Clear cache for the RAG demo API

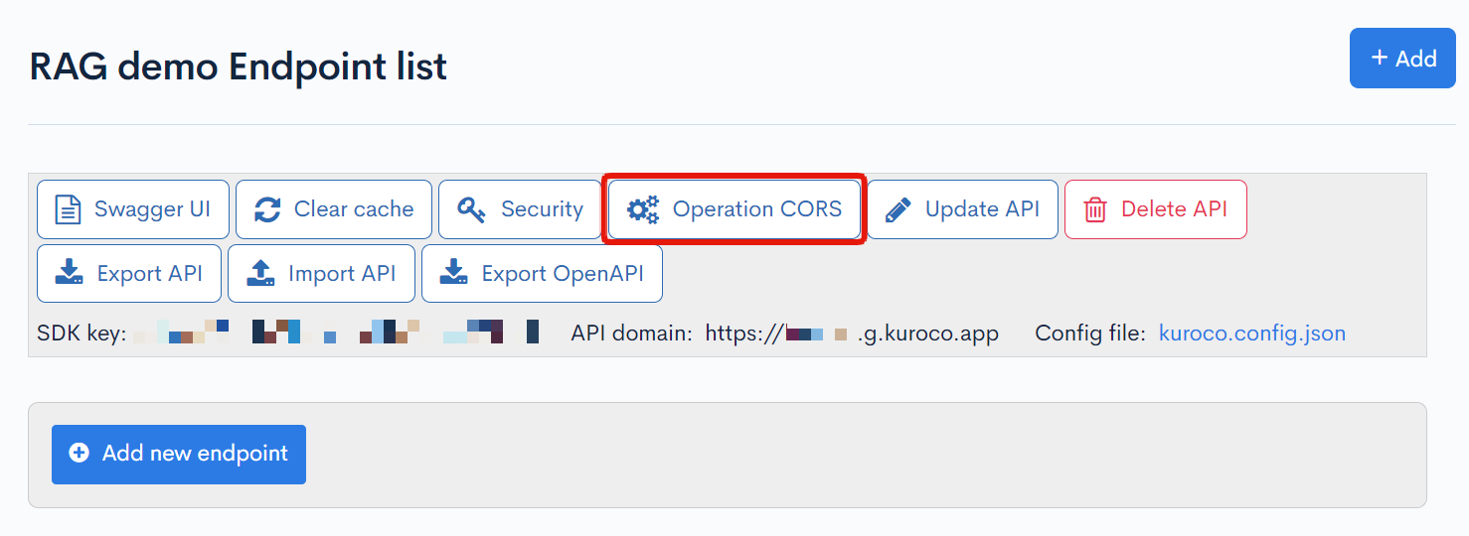click(334, 209)
